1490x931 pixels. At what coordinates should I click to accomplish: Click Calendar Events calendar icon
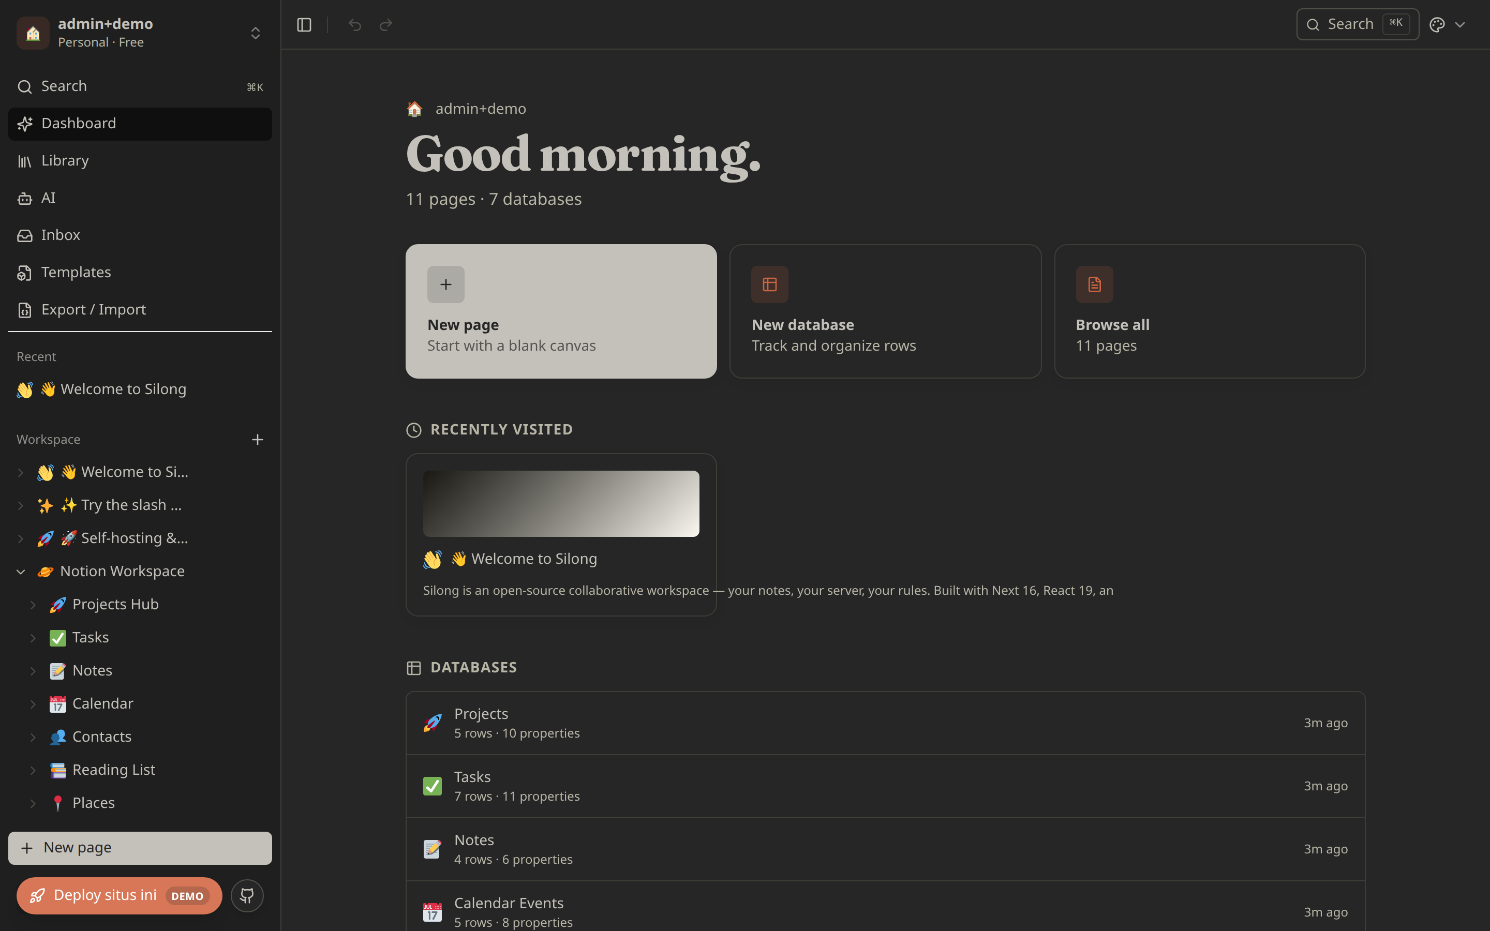pyautogui.click(x=432, y=912)
